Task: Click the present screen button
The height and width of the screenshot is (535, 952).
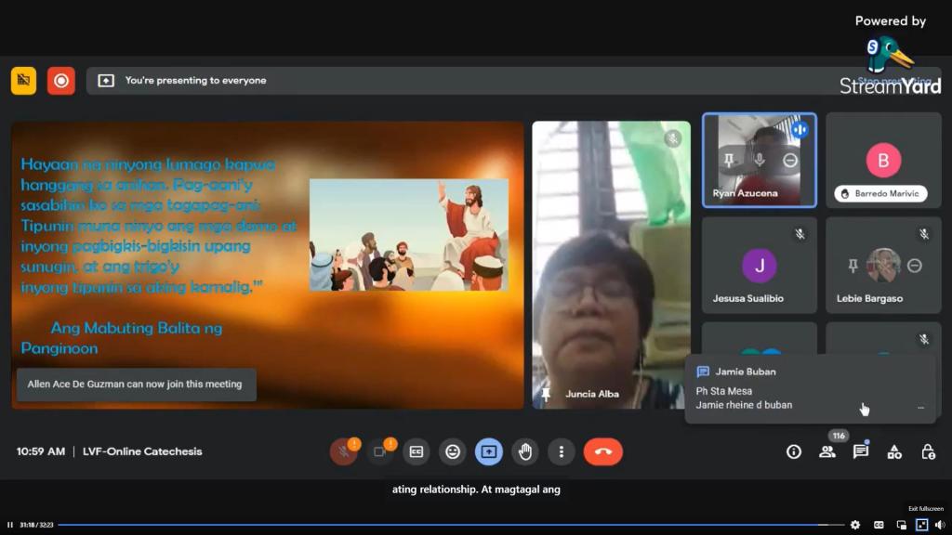Action: (x=489, y=451)
